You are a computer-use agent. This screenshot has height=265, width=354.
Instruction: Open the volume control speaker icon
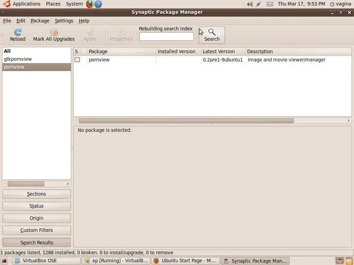pos(250,4)
